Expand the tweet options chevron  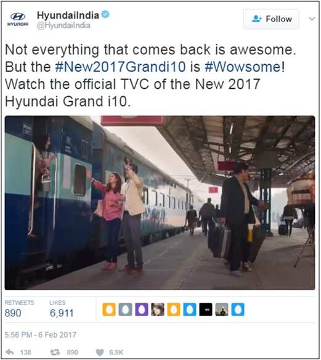312,18
